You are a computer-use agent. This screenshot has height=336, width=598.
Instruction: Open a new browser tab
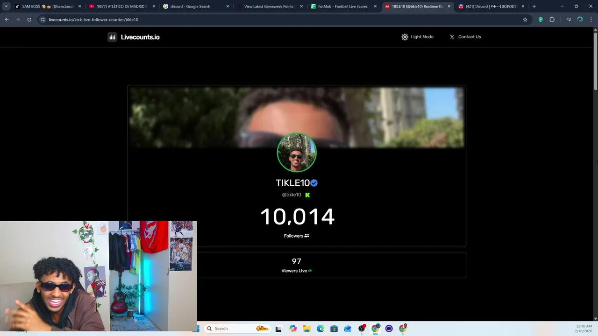[x=534, y=7]
